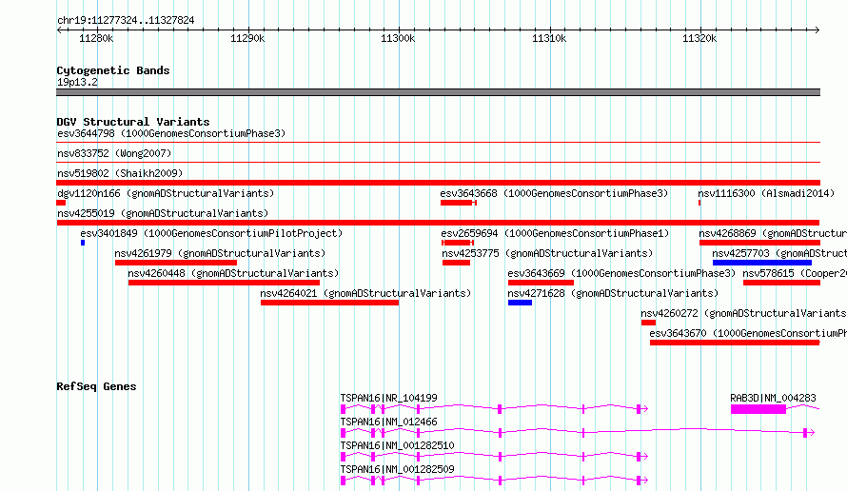Open variant nsv1116300 (Alsmadi2014) label
Image resolution: width=847 pixels, height=491 pixels.
(x=766, y=193)
